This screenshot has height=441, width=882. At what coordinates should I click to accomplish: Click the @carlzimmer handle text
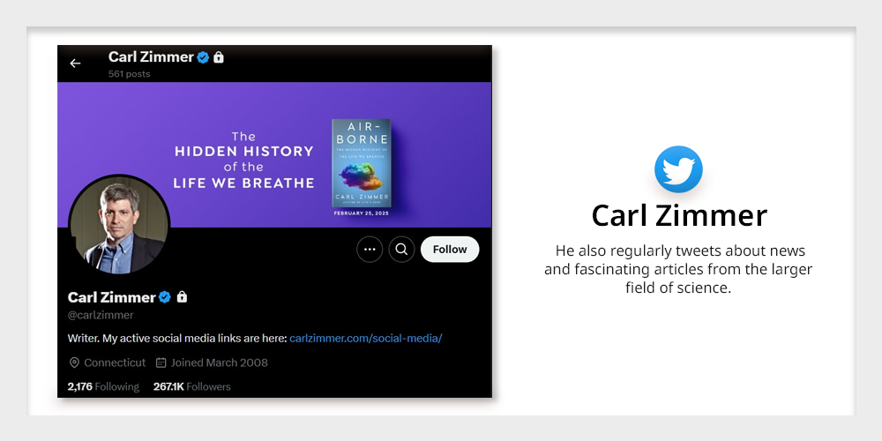101,315
